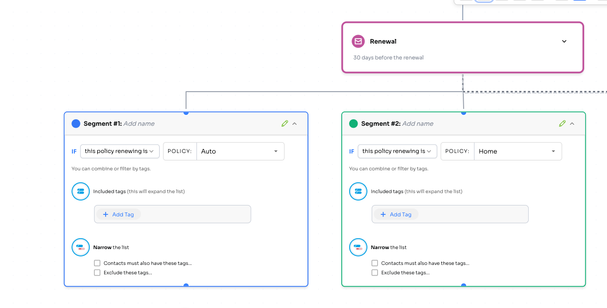The height and width of the screenshot is (308, 607).
Task: Click the green Segment #2 color dot
Action: (354, 124)
